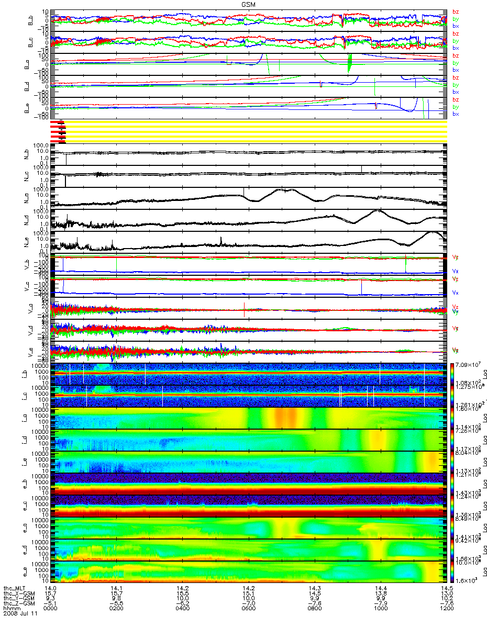Click the 14.4 MLT value
This screenshot has height=628, width=487.
pyautogui.click(x=380, y=588)
